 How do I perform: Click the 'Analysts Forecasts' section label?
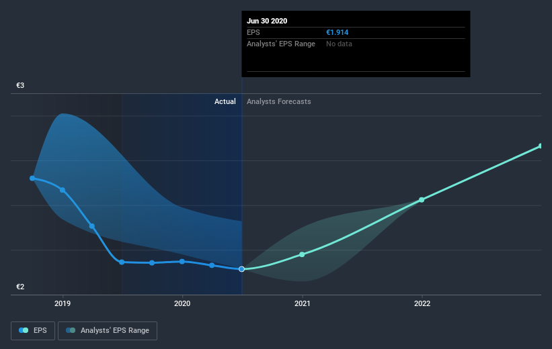[279, 101]
